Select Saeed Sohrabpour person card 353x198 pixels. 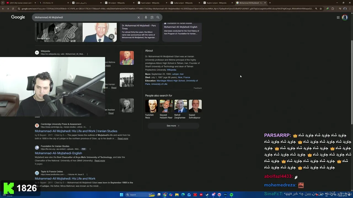click(x=195, y=109)
